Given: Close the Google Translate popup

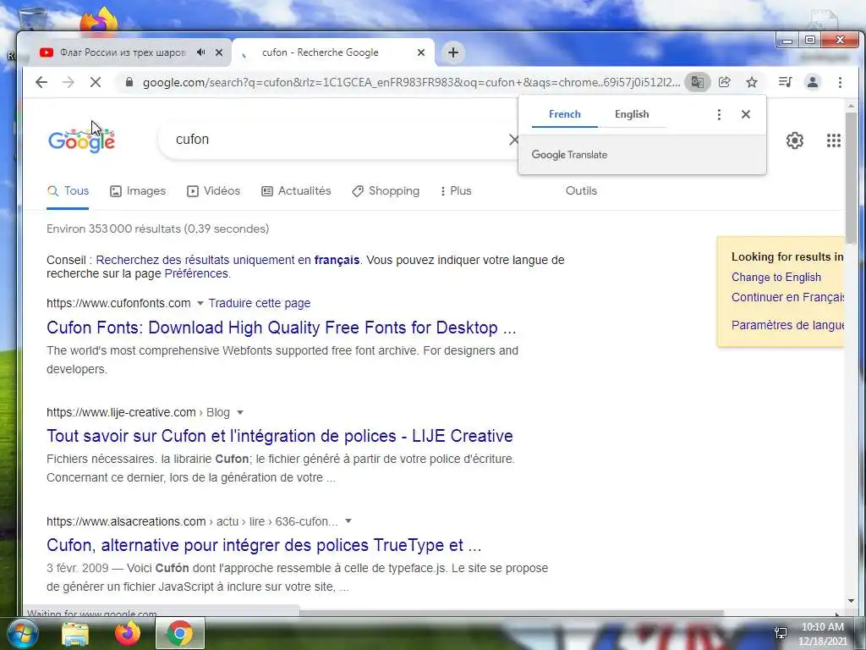Looking at the screenshot, I should [x=746, y=114].
